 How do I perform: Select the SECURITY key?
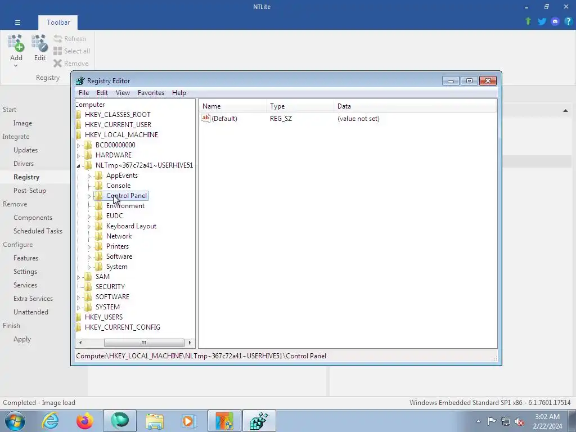(x=110, y=286)
